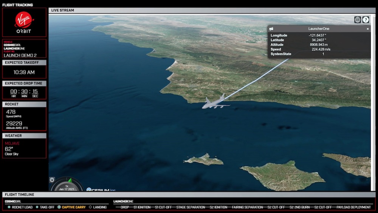The width and height of the screenshot is (378, 213).
Task: Click the S2 Ignition timeline stage
Action: 218,207
